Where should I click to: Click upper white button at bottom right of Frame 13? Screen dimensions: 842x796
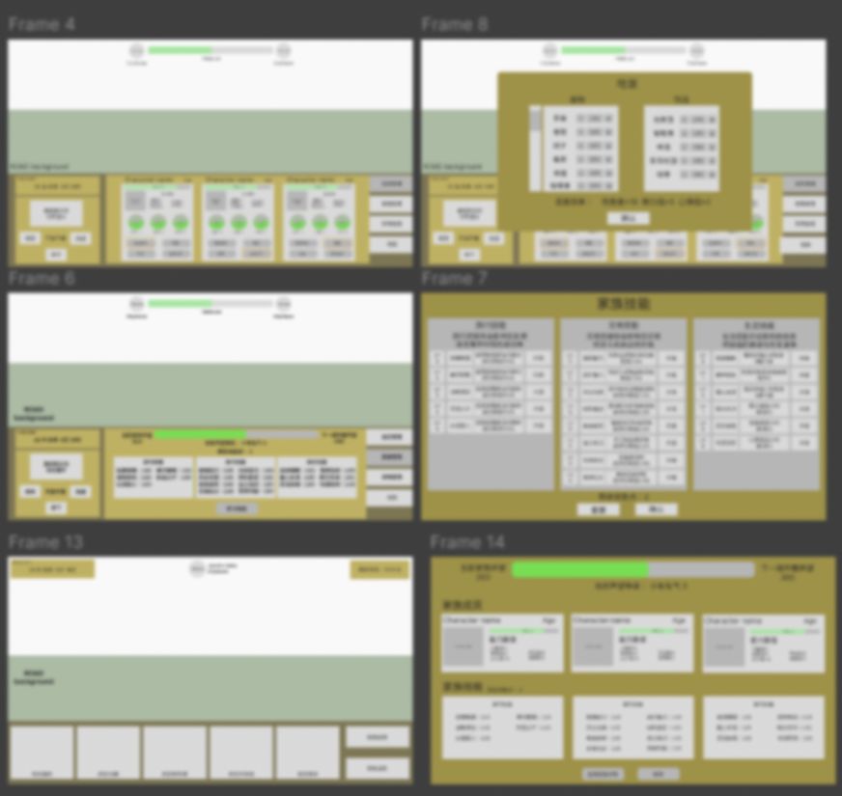pyautogui.click(x=378, y=737)
